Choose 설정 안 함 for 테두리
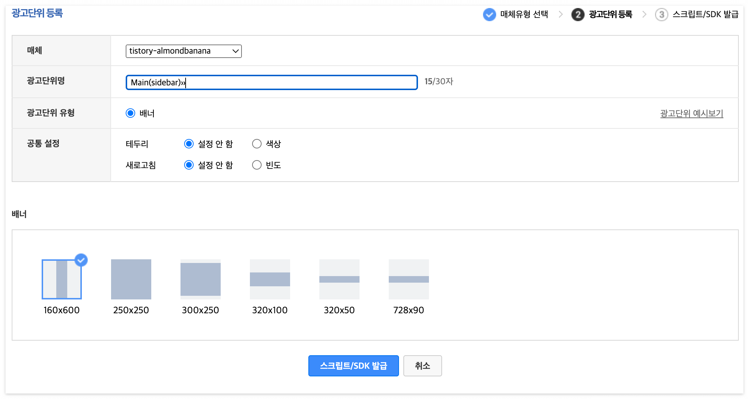Viewport: 749px width, 399px height. (x=189, y=144)
